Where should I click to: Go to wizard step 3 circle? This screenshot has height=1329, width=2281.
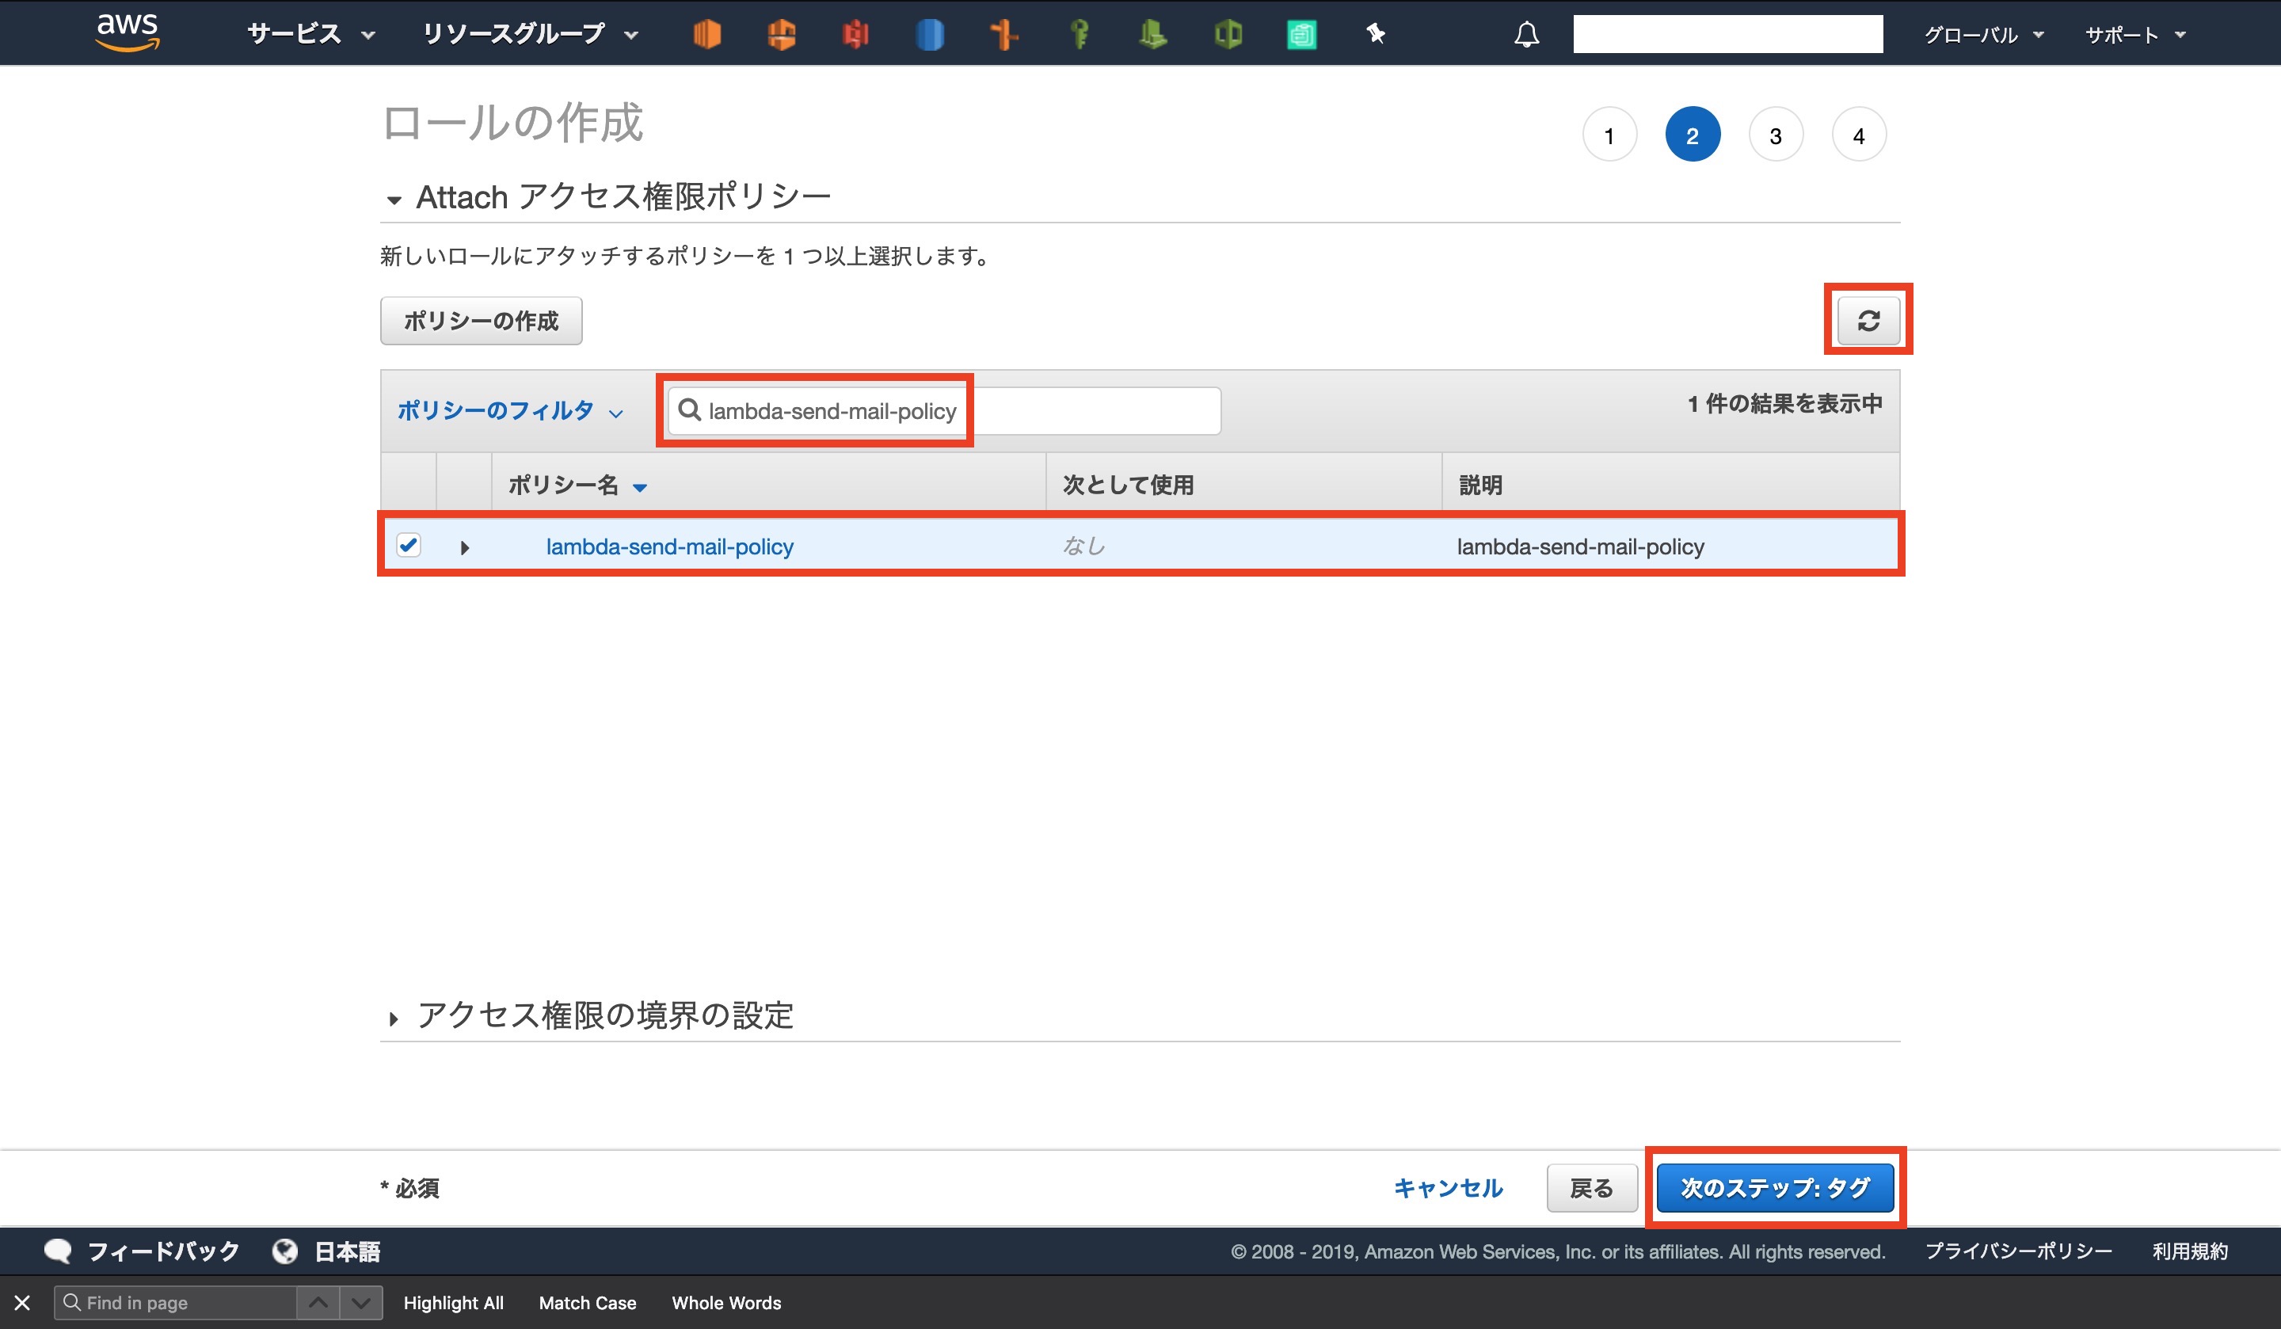pyautogui.click(x=1775, y=135)
